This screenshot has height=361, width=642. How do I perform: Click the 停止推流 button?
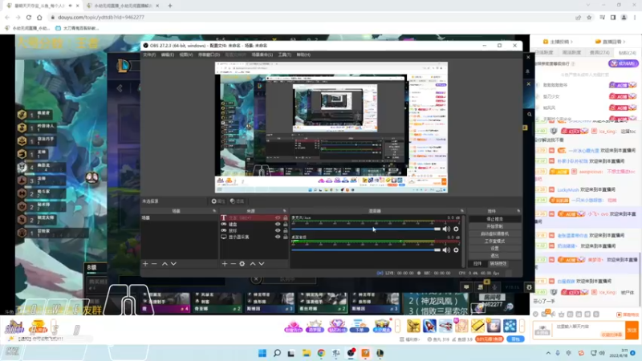tap(494, 219)
